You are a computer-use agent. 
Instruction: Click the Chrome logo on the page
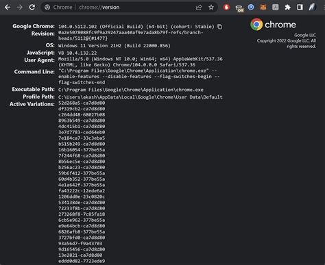point(256,25)
